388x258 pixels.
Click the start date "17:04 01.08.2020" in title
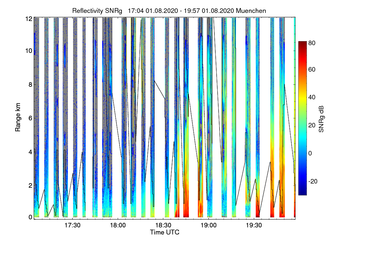pyautogui.click(x=153, y=11)
